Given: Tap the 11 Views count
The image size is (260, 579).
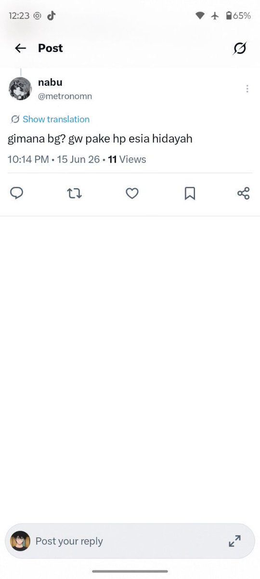Looking at the screenshot, I should click(x=127, y=159).
